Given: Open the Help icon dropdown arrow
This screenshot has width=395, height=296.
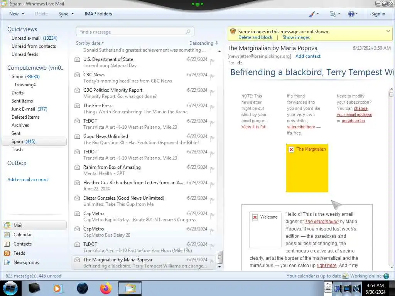Looking at the screenshot, I should coord(356,14).
